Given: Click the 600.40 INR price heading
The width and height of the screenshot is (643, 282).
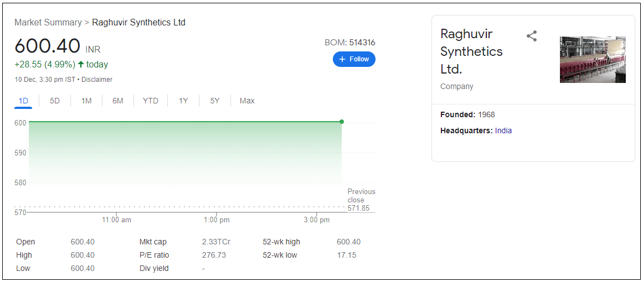Looking at the screenshot, I should tap(58, 46).
